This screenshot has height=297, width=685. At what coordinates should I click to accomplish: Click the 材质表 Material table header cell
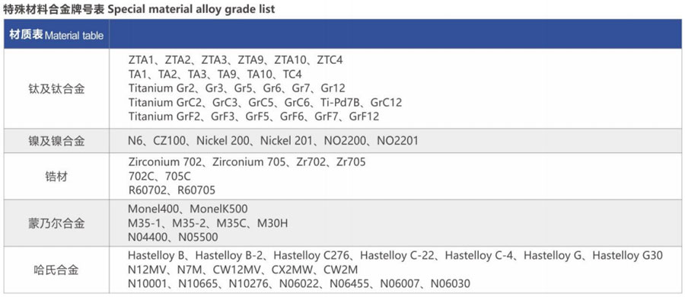(57, 35)
